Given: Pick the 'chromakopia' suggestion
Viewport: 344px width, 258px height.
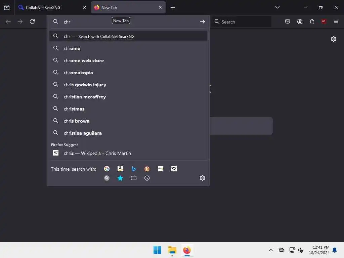Looking at the screenshot, I should pyautogui.click(x=128, y=73).
